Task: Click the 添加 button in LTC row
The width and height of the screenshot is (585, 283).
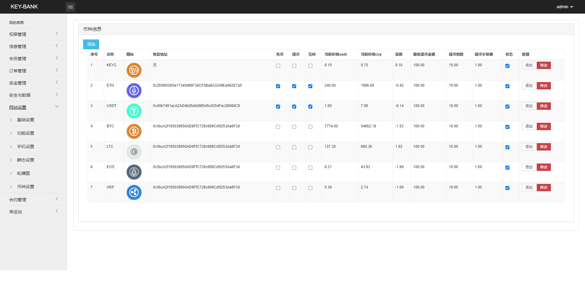Action: tap(529, 147)
